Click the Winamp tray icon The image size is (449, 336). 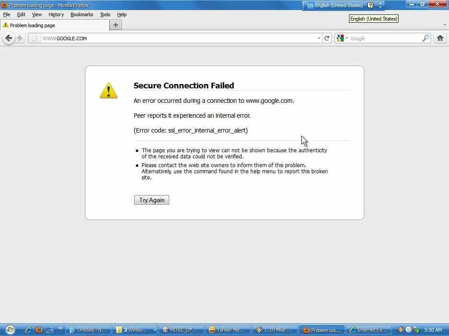(401, 330)
